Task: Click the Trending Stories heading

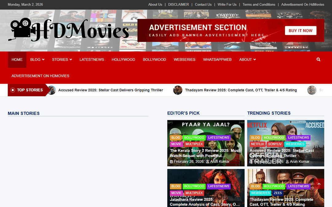Action: [269, 113]
